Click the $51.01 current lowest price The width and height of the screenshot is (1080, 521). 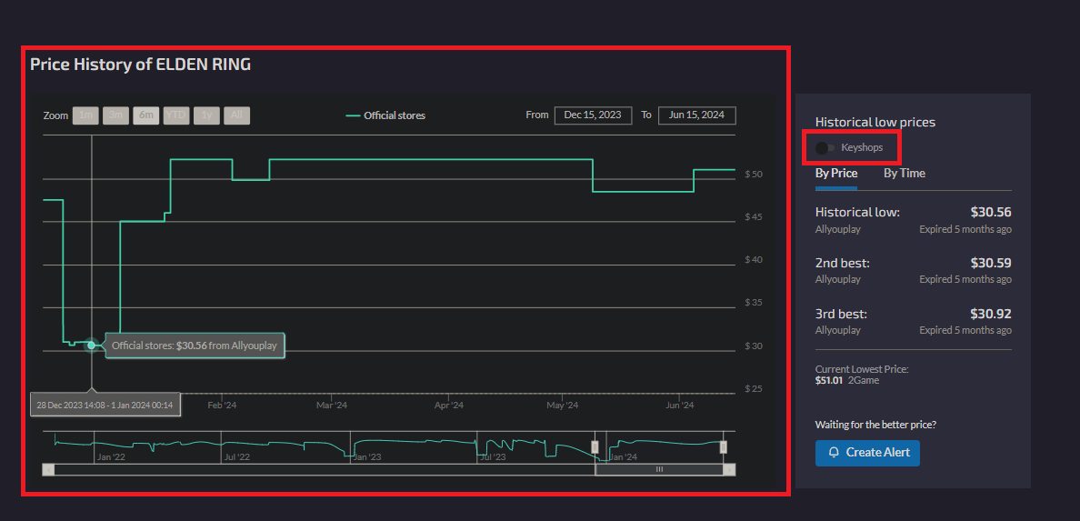point(828,380)
